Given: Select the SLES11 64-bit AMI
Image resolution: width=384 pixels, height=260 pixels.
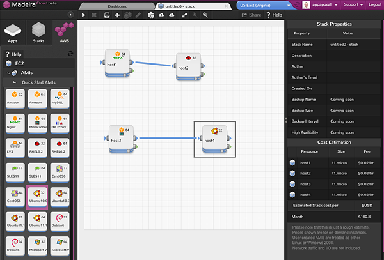Looking at the screenshot, I should pyautogui.click(x=37, y=172).
